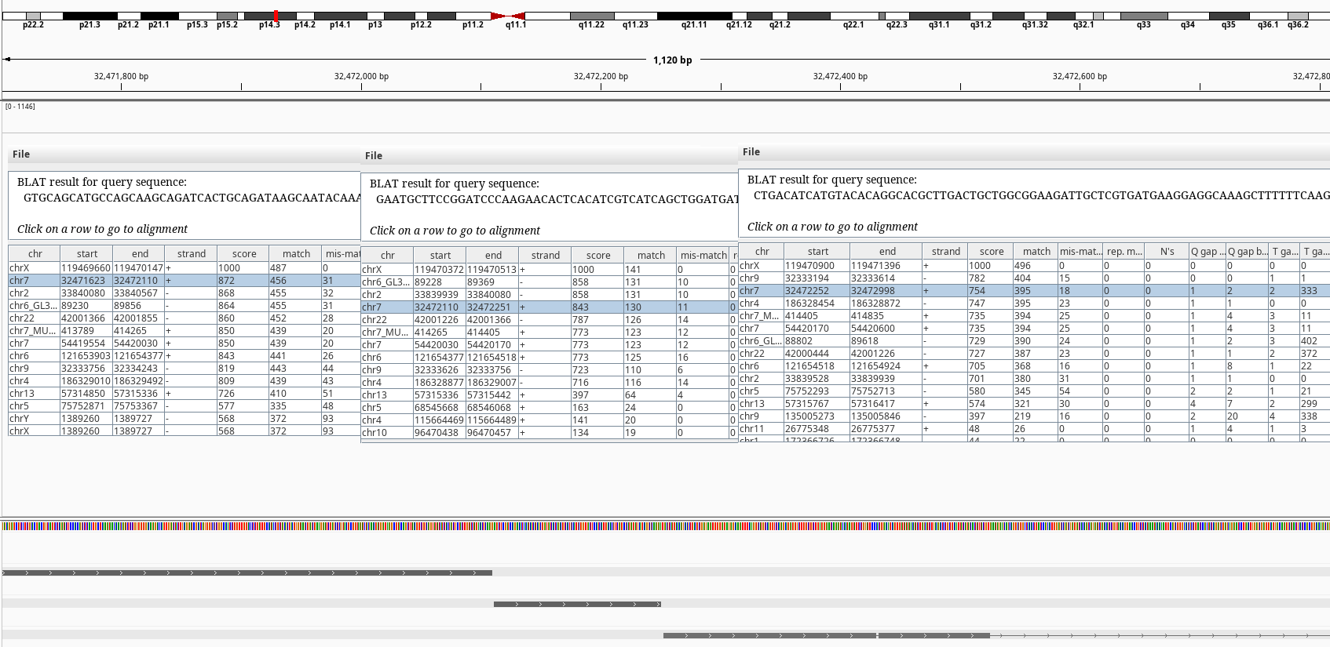Click the red position marker on ideogram p14.3

click(276, 16)
